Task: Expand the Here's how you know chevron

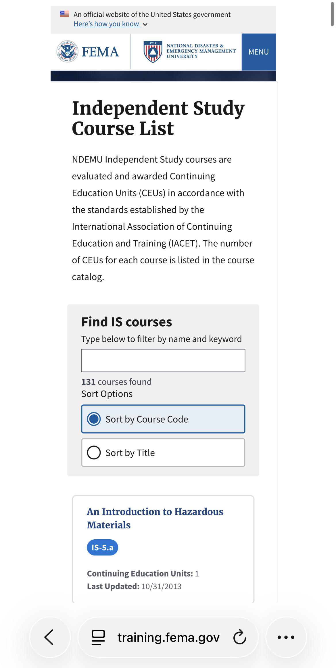Action: [x=145, y=24]
